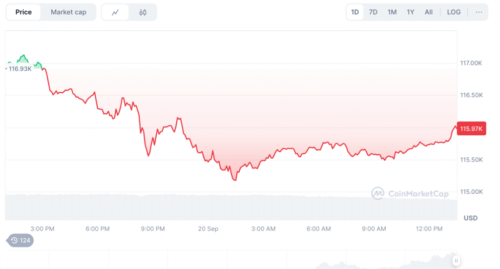Set time range to 1M
This screenshot has width=500, height=269.
coord(392,12)
